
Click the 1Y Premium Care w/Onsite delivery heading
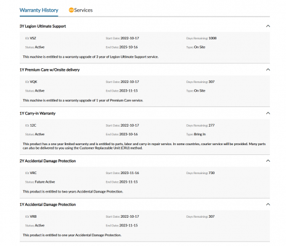coord(49,70)
